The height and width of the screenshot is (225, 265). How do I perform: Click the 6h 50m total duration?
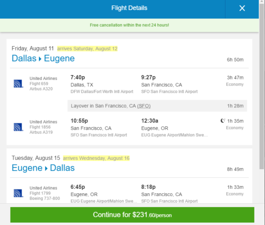point(235,60)
